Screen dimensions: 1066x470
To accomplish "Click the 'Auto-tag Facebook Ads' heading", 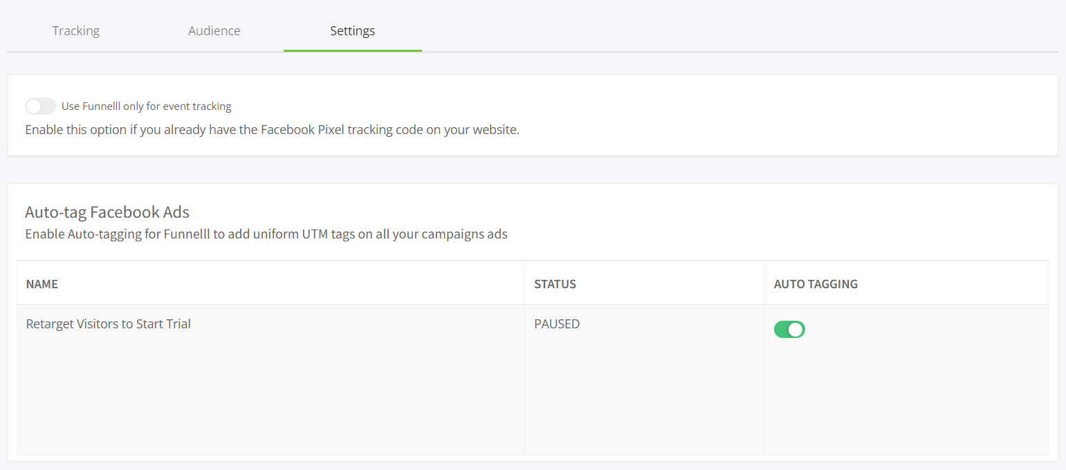I will [x=107, y=212].
